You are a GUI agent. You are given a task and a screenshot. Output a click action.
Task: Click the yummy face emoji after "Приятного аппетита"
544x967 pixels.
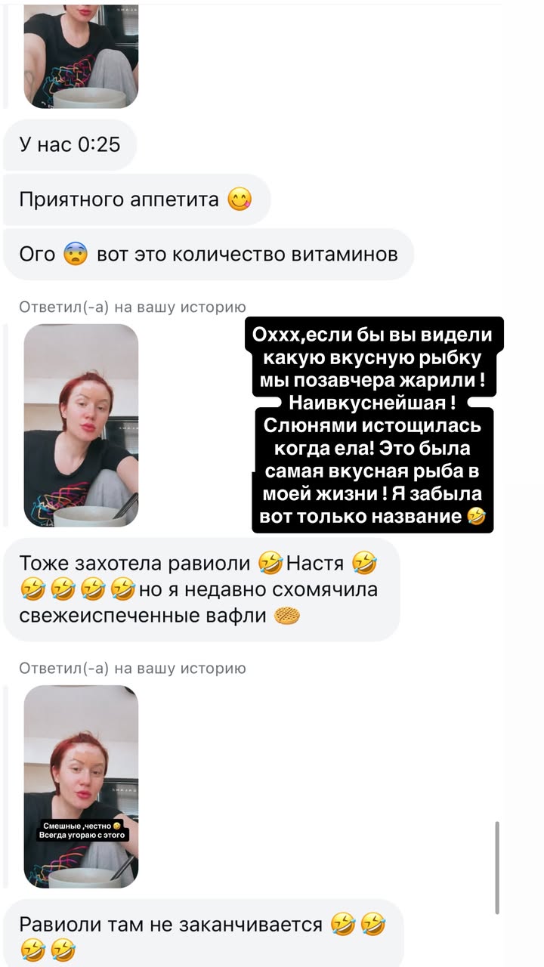tap(240, 199)
